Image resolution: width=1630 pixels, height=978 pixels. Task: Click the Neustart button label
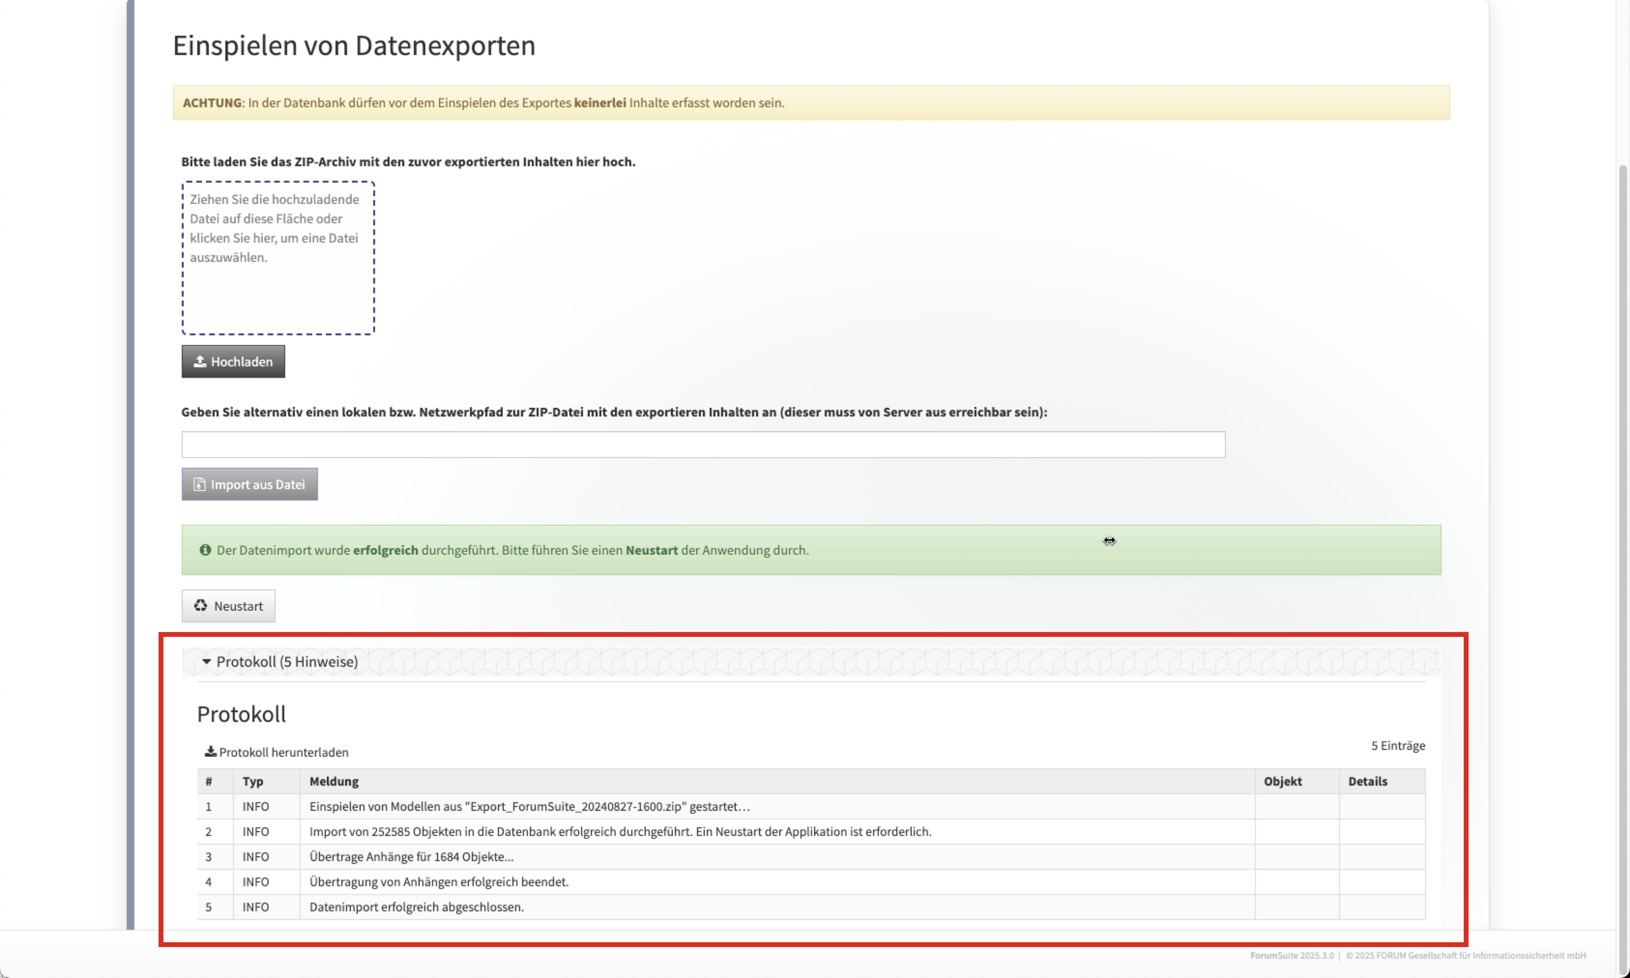point(238,606)
